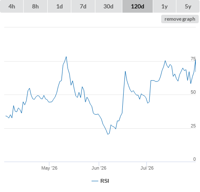Viewport: 200px width, 192px height.
Task: Click the remove graph button
Action: coord(180,19)
